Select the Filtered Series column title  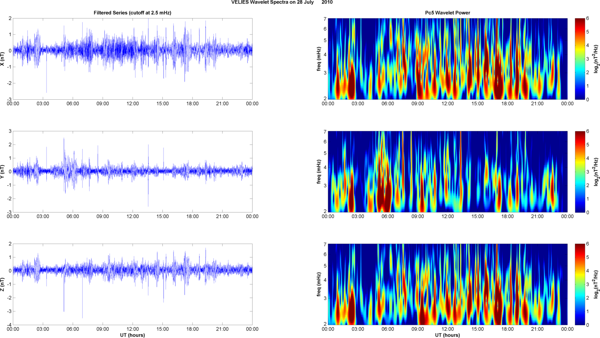coord(132,13)
